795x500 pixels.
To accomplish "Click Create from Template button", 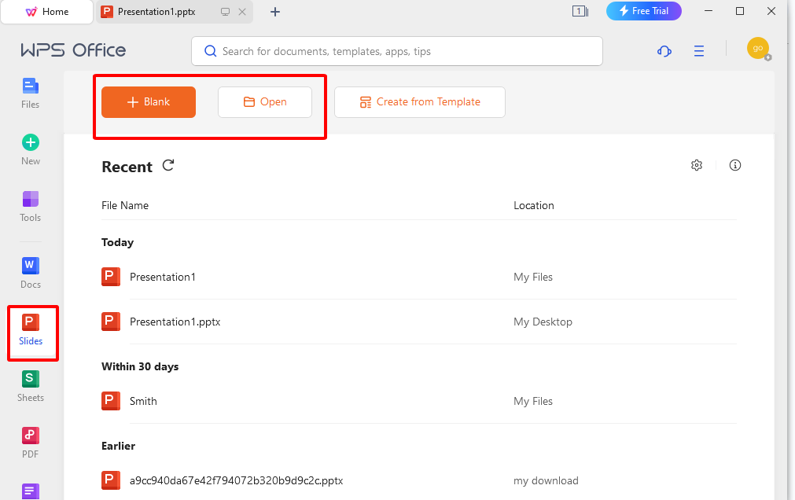I will [x=420, y=102].
